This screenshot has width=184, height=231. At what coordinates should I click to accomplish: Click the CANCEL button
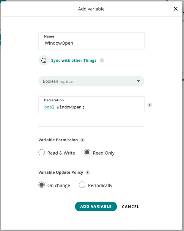pos(130,207)
